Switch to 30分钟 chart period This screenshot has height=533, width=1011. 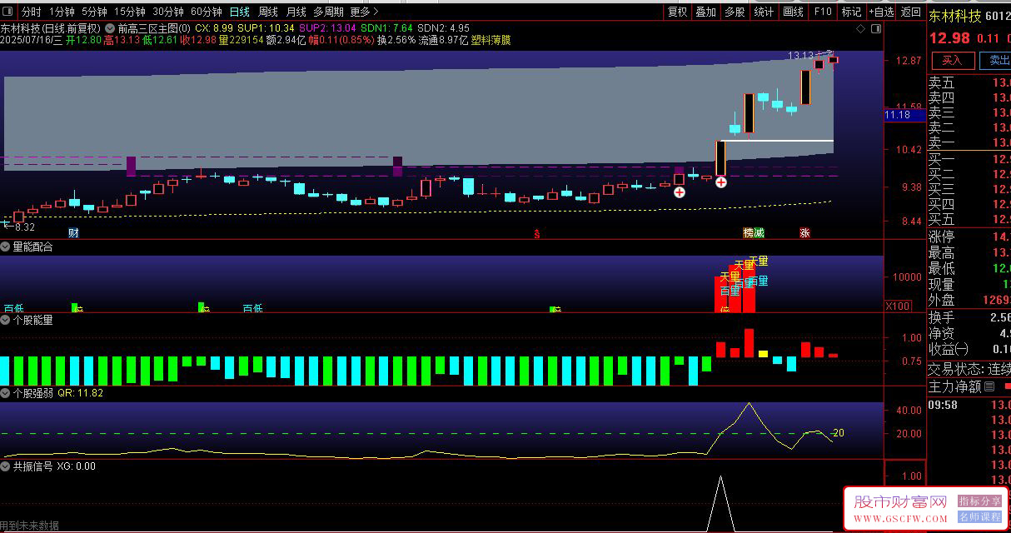coord(168,12)
